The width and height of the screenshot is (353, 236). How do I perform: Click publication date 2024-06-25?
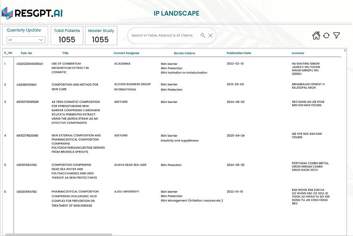tap(236, 165)
